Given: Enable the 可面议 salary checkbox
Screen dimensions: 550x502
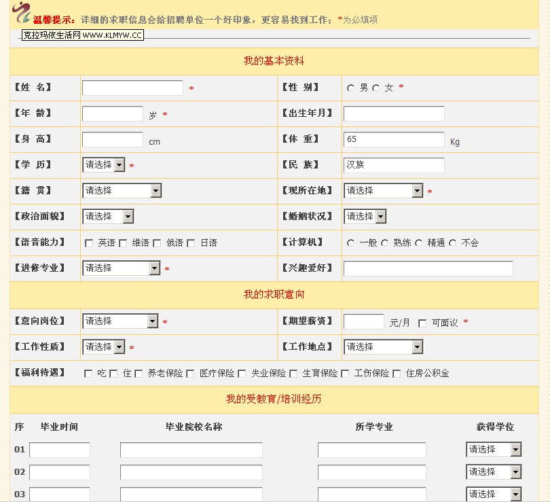Looking at the screenshot, I should tap(422, 323).
